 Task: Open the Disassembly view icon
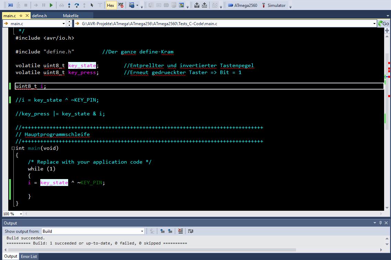click(x=151, y=5)
